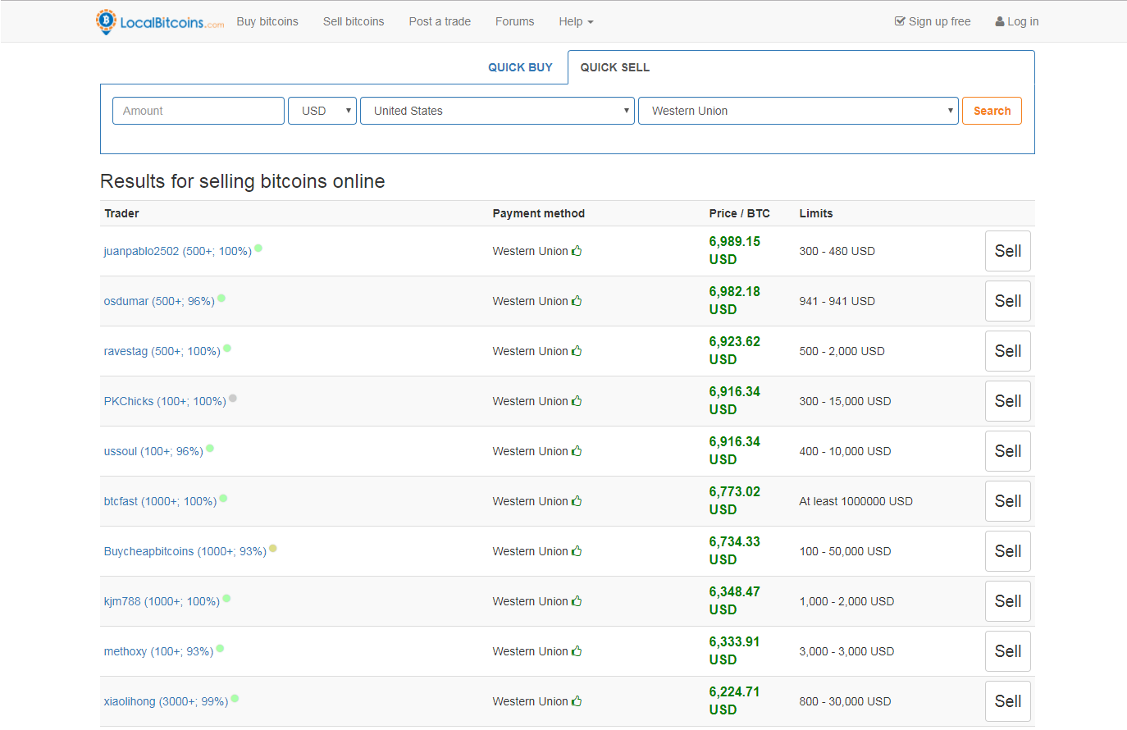Click limit text At least 1000000 USD
The width and height of the screenshot is (1127, 730).
856,501
